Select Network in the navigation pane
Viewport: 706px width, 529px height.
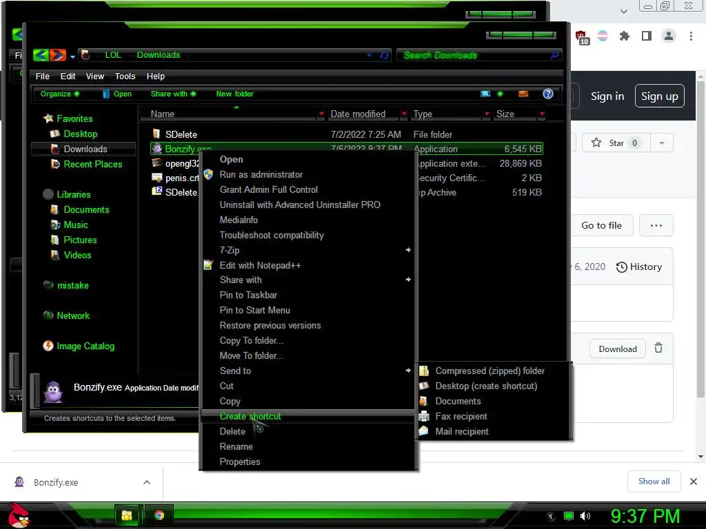pyautogui.click(x=73, y=315)
